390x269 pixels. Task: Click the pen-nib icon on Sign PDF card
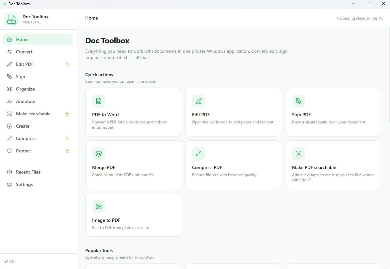(299, 101)
